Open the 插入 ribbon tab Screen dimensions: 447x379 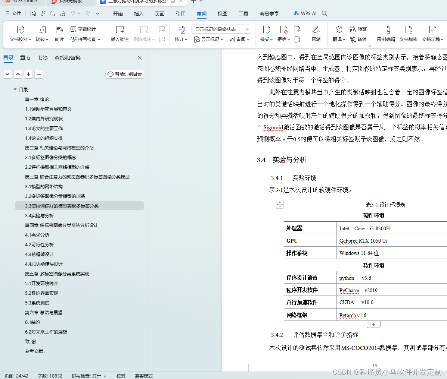coord(139,14)
